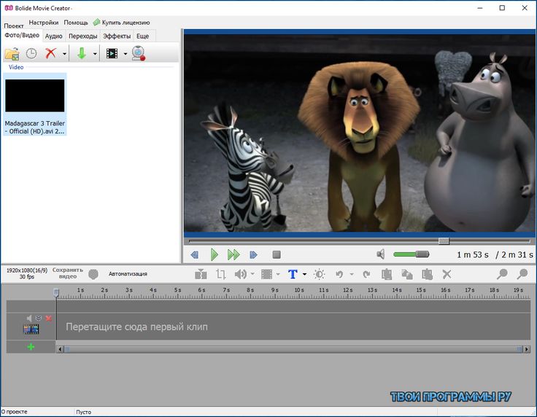Add clip to timeline green arrow
Viewport: 537px width, 417px height.
82,53
